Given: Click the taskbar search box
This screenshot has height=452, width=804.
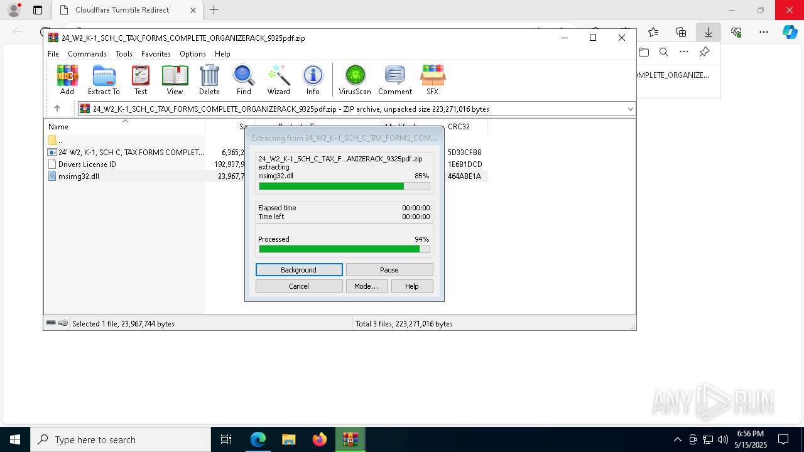Looking at the screenshot, I should 121,439.
